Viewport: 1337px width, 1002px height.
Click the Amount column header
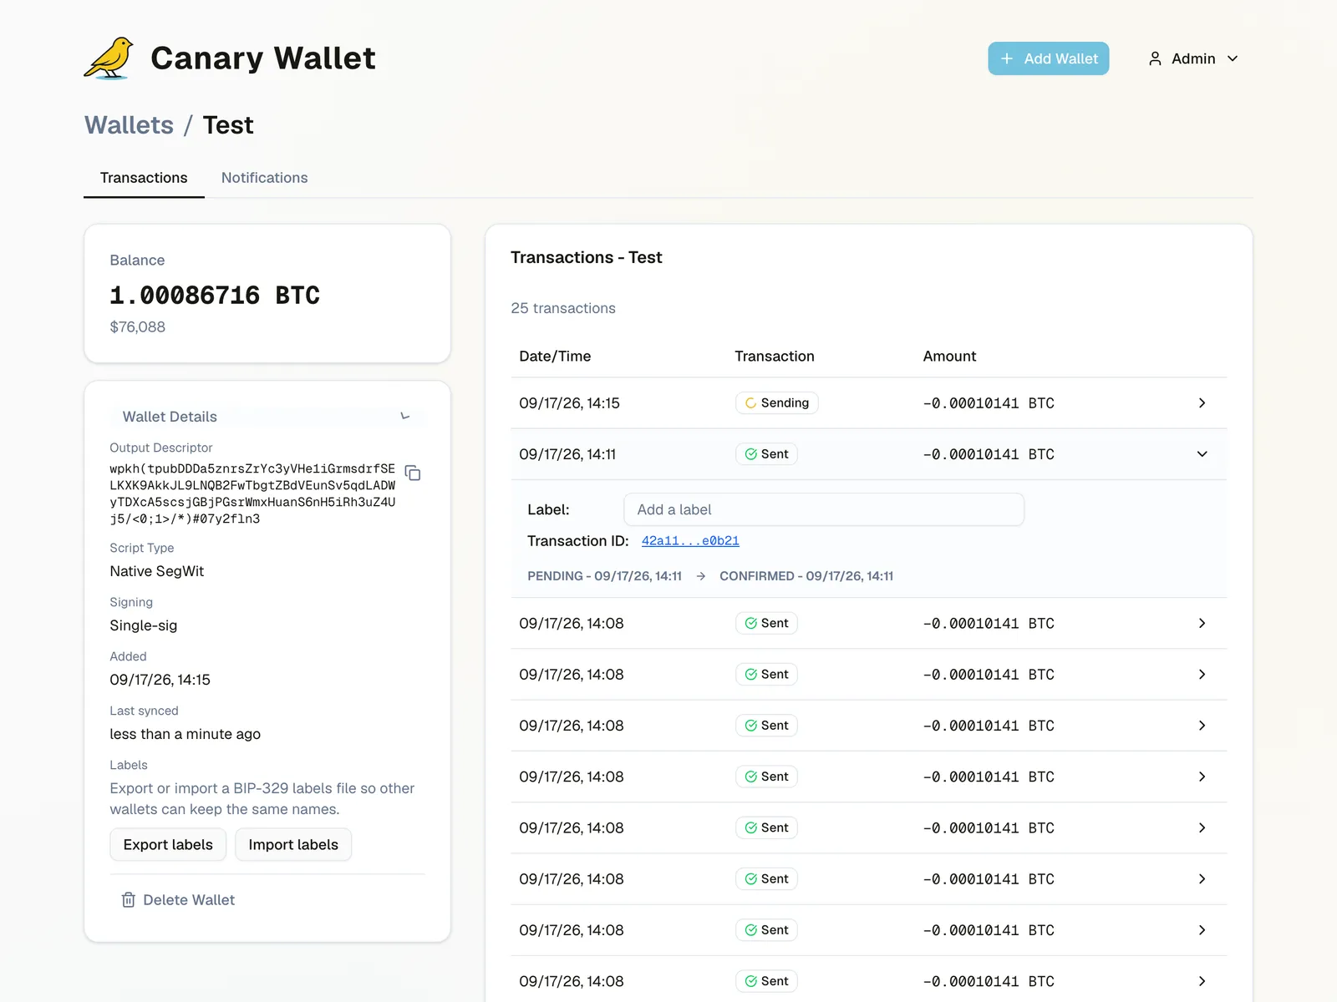(x=949, y=357)
